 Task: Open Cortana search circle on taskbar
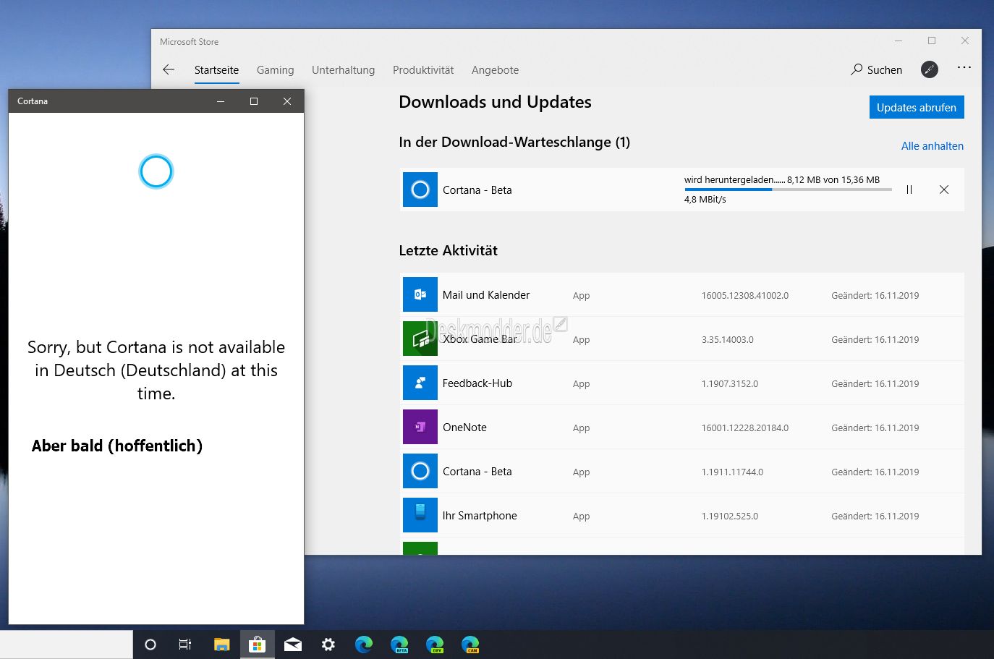[150, 645]
